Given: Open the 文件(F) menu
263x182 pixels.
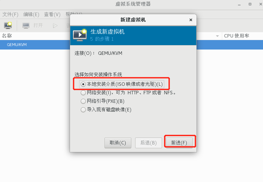Looking at the screenshot, I should coord(10,15).
